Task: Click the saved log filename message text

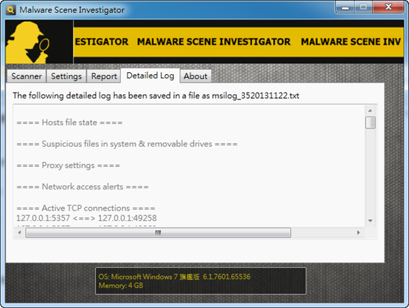Action: click(156, 95)
